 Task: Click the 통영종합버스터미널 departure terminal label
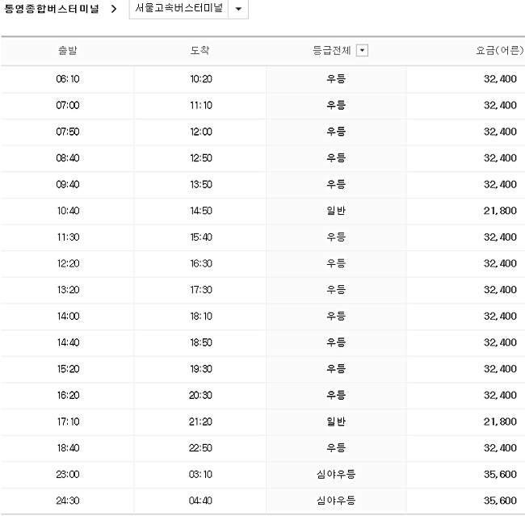[x=52, y=9]
